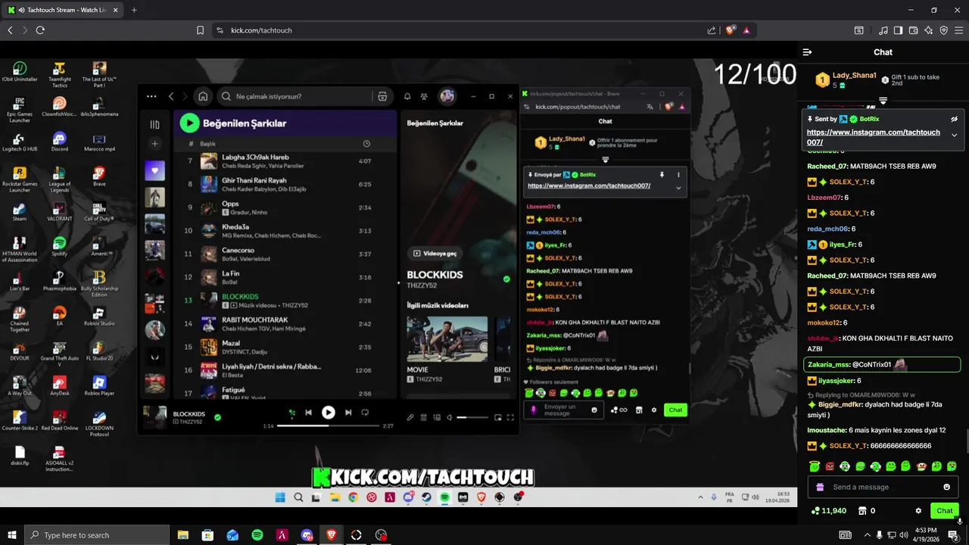Open Leo AI sparkle icon
The width and height of the screenshot is (969, 545).
(x=928, y=30)
